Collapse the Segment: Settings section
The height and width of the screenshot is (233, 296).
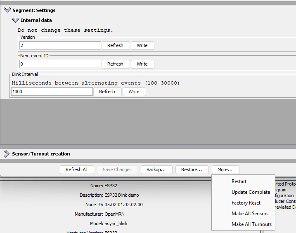click(x=7, y=10)
